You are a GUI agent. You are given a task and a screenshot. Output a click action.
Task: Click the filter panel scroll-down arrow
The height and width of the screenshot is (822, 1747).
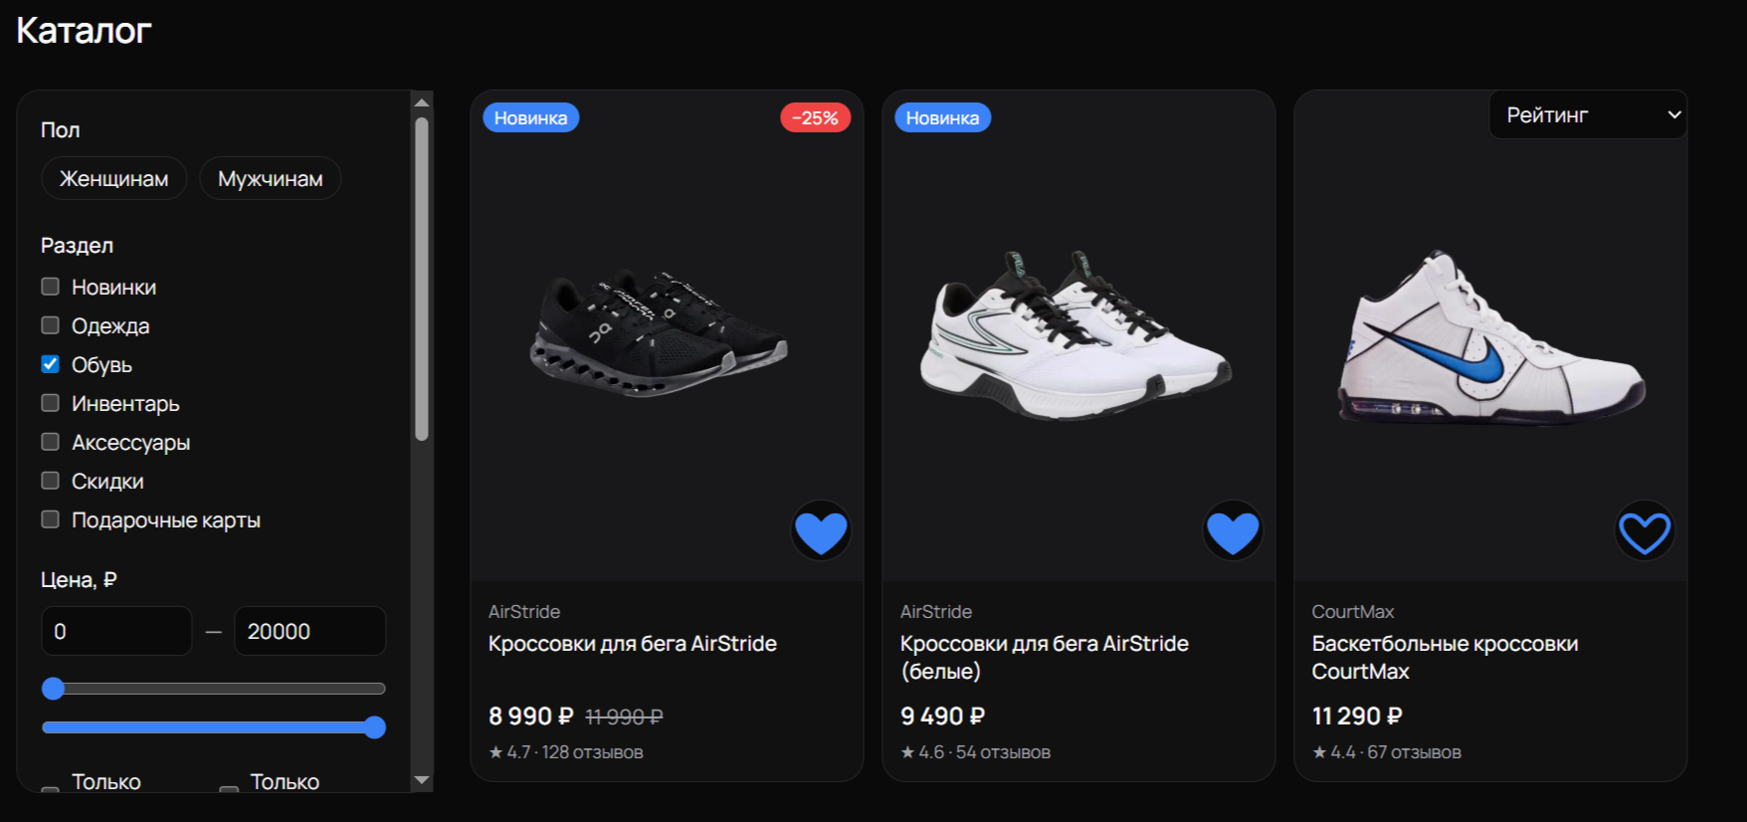(422, 780)
